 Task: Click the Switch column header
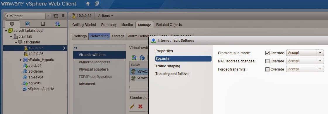click(139, 65)
